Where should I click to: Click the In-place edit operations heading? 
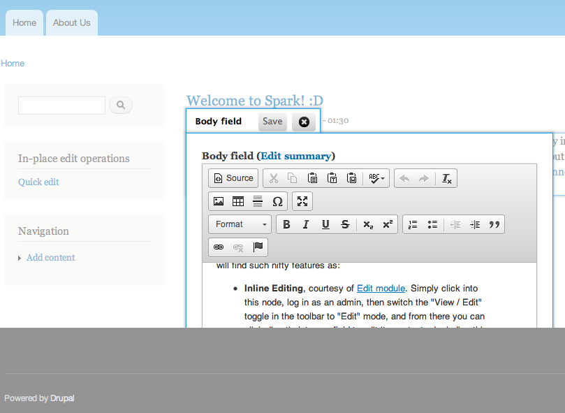tap(74, 159)
